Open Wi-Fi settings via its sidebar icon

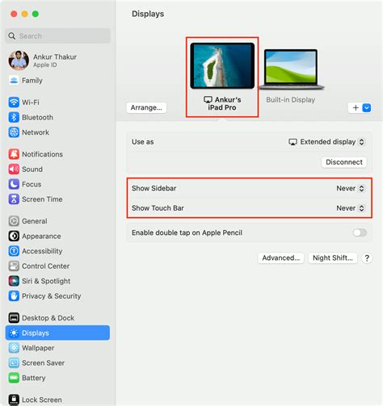[x=14, y=103]
